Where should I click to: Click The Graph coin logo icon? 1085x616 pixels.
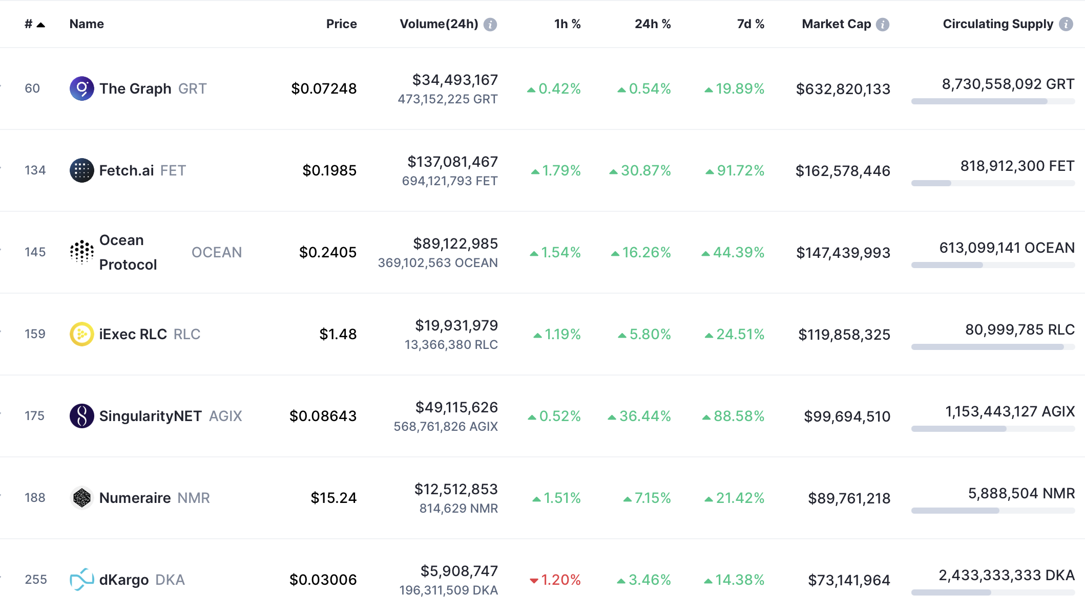tap(81, 89)
